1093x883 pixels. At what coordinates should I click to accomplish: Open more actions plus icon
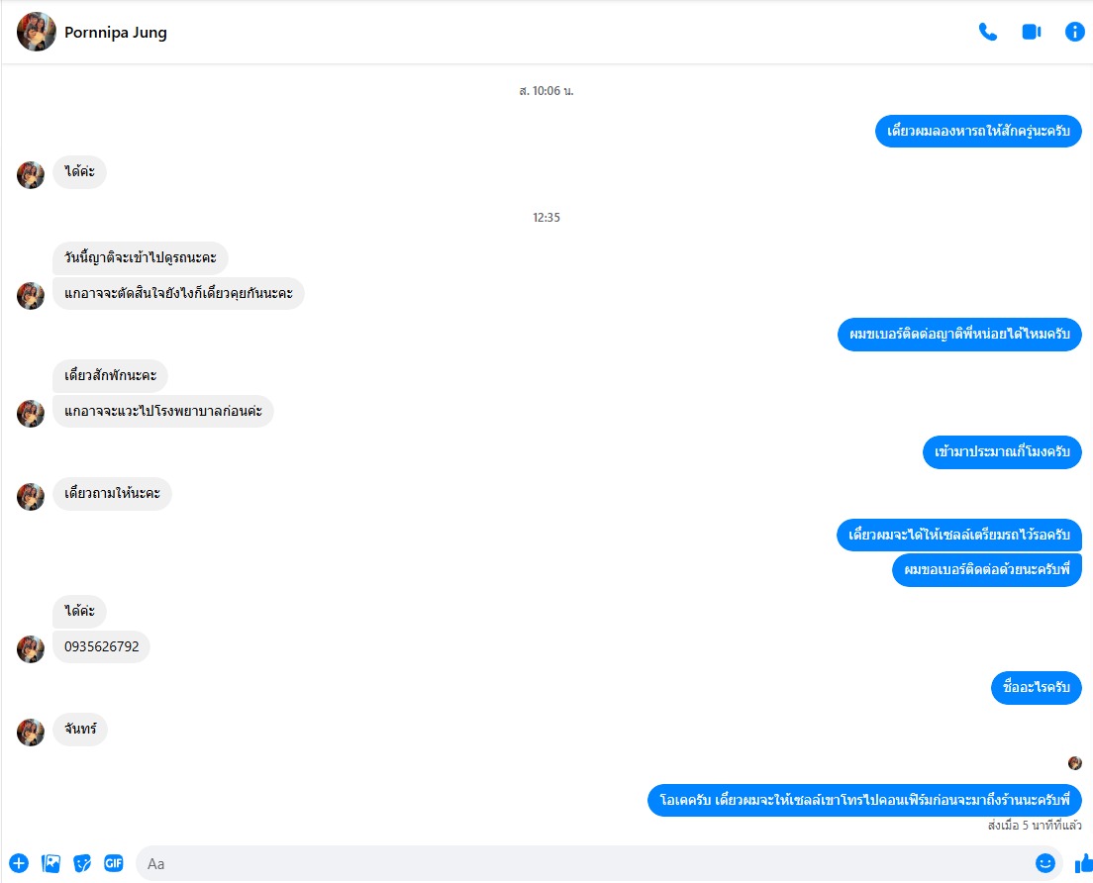tap(19, 863)
